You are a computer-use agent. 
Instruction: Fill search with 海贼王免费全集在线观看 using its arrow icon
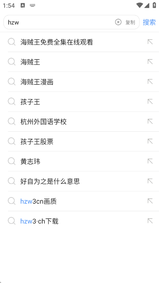[150, 42]
